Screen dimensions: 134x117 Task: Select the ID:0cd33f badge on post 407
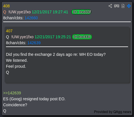82,37
